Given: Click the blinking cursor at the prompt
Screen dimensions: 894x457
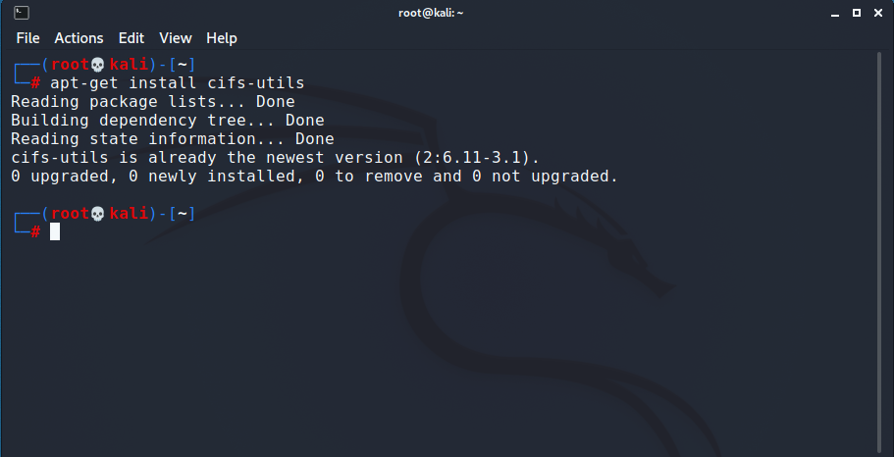Looking at the screenshot, I should (x=55, y=231).
